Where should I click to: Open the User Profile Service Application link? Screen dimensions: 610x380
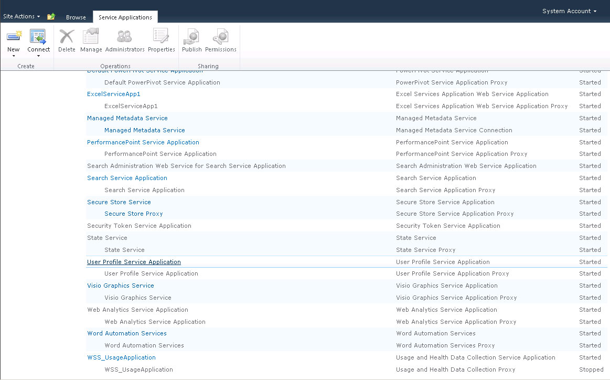134,262
